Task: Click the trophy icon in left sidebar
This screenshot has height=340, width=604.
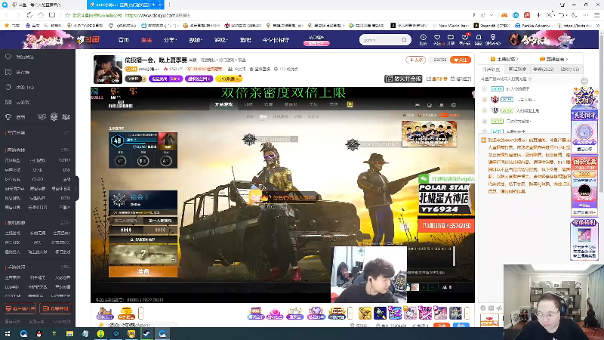Action: [8, 117]
